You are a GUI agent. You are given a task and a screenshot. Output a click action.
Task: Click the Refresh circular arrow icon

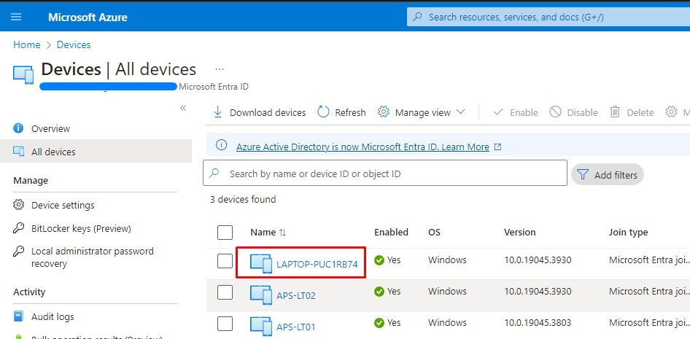point(323,112)
